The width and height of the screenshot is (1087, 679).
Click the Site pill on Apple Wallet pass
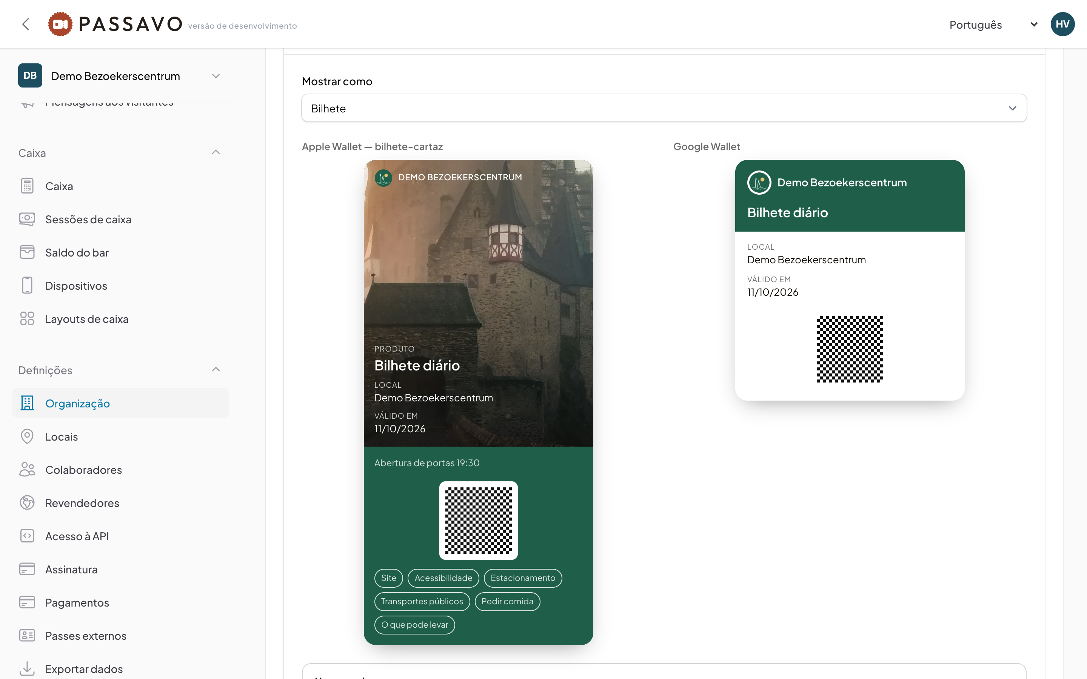point(388,578)
